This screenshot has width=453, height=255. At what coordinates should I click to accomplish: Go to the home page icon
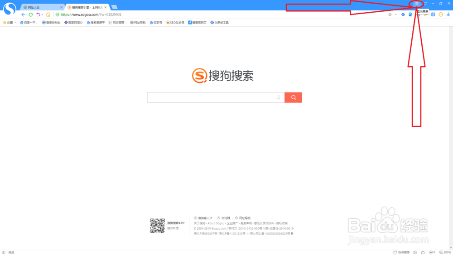[x=48, y=14]
